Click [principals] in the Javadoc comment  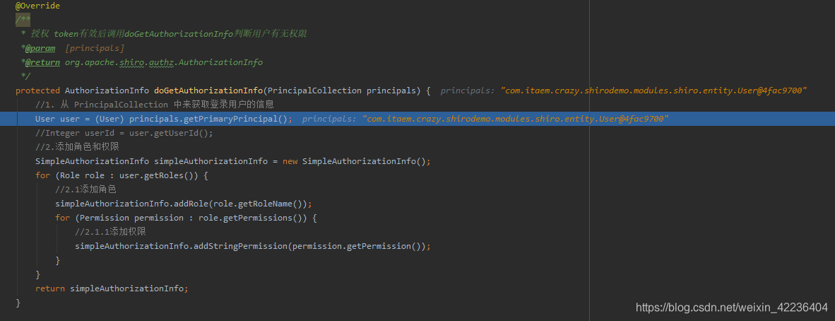[x=95, y=48]
